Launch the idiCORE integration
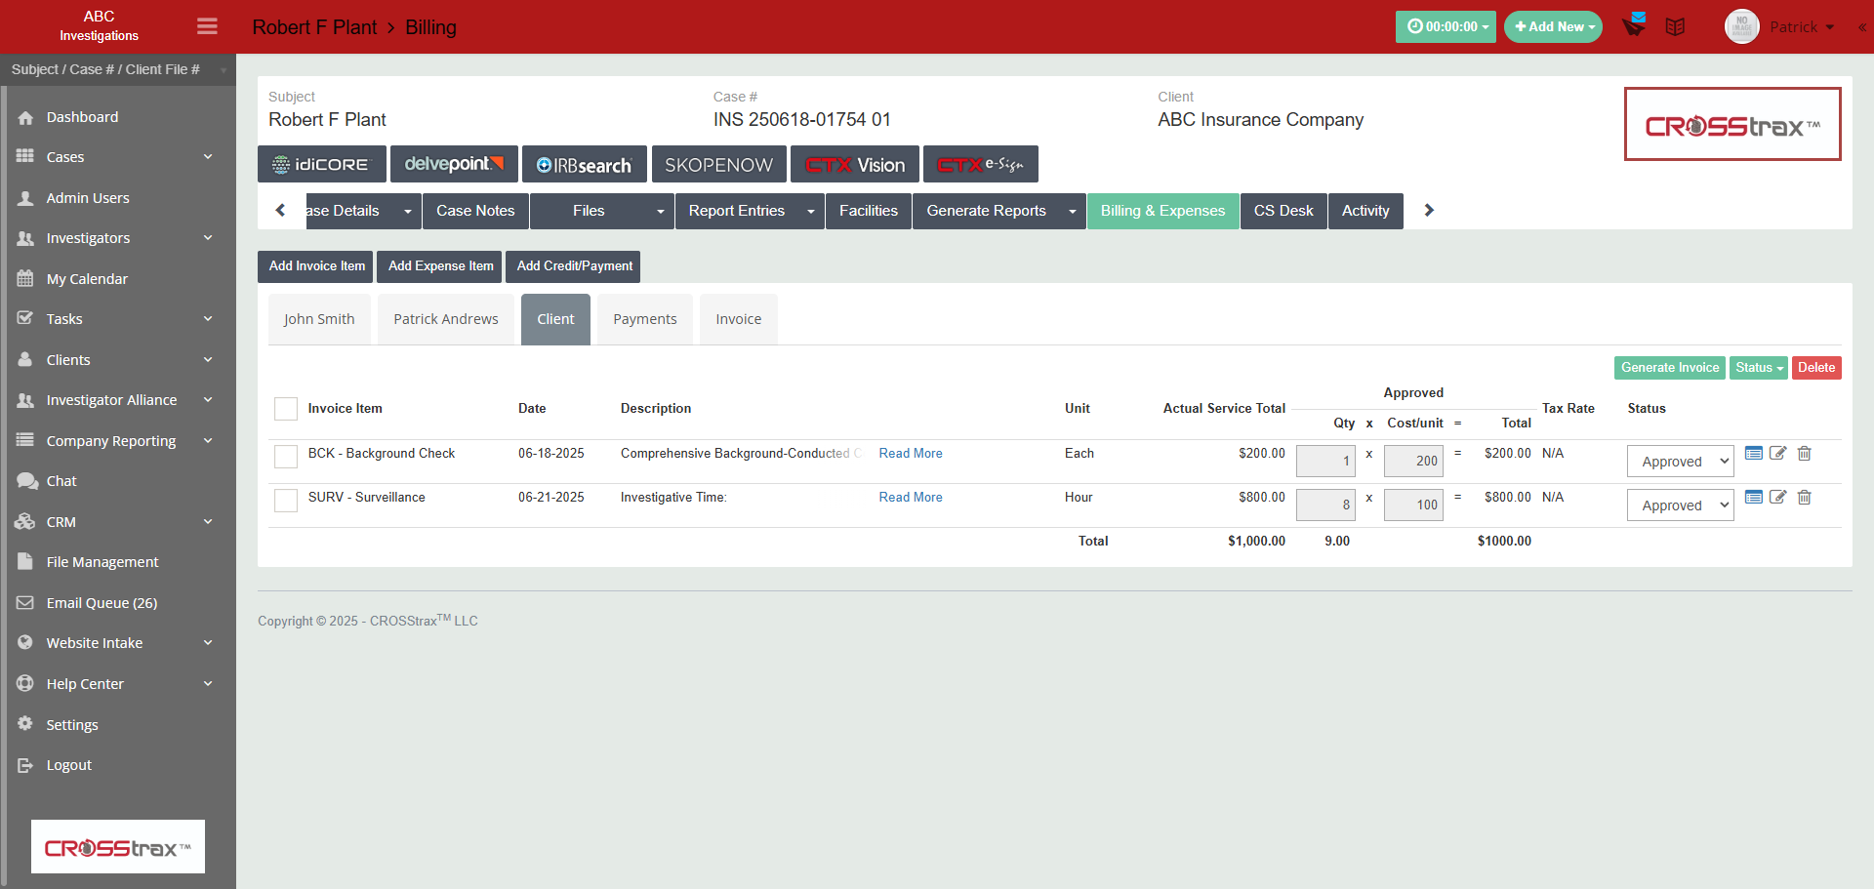 tap(322, 164)
